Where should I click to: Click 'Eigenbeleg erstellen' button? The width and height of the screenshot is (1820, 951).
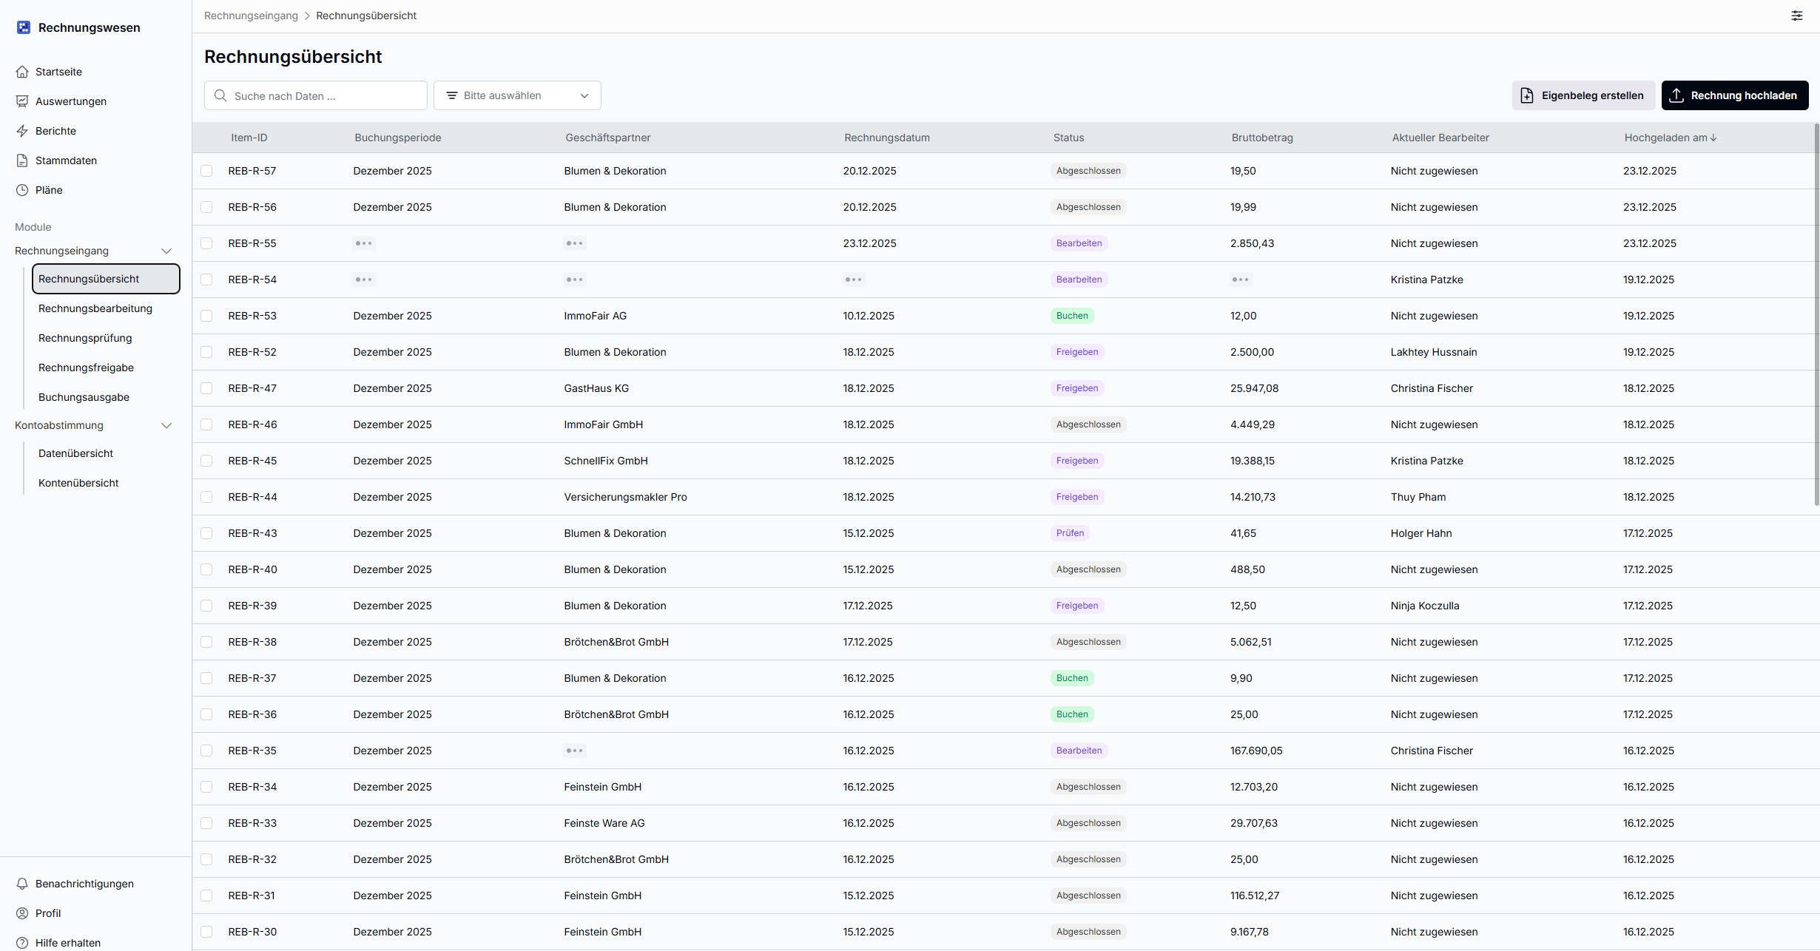[1583, 95]
